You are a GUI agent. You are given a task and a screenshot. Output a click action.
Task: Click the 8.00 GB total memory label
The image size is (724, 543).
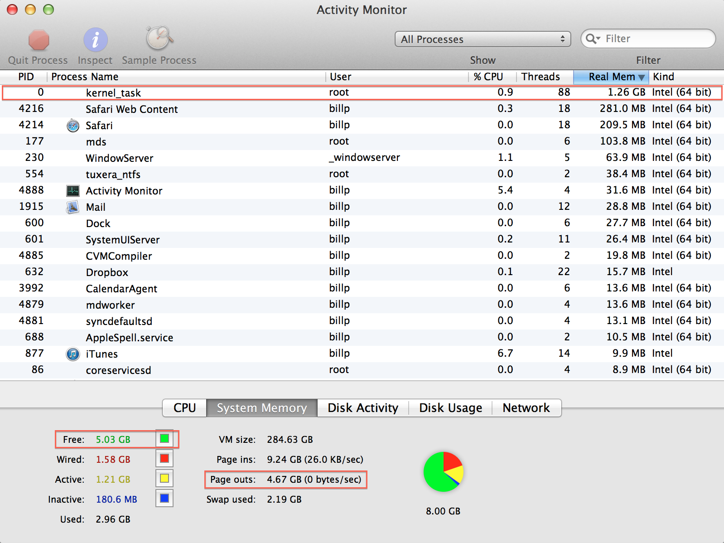[x=443, y=511]
